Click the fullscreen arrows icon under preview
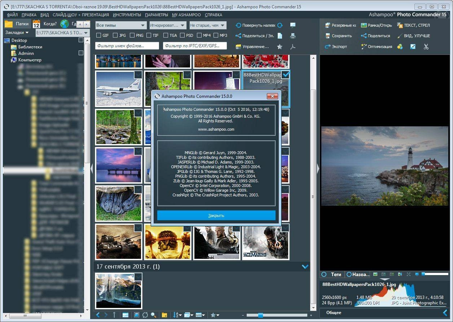This screenshot has height=322, width=453. (x=409, y=274)
